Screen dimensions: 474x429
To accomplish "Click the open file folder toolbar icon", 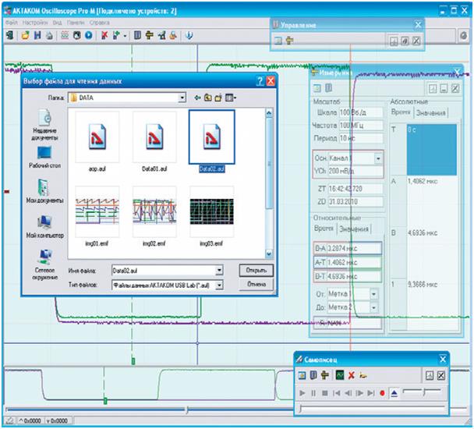I will (26, 35).
